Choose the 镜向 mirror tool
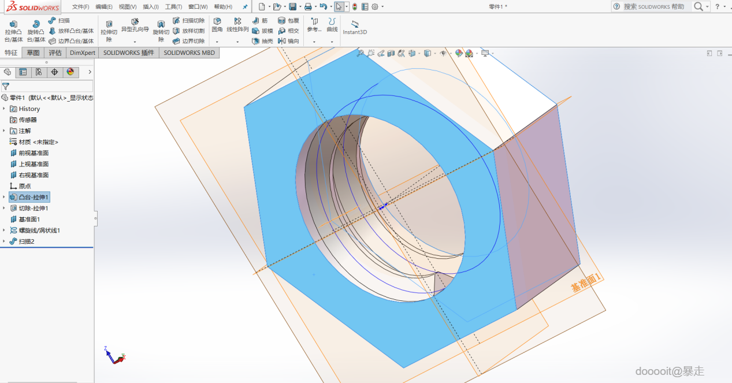This screenshot has height=383, width=732. point(288,41)
